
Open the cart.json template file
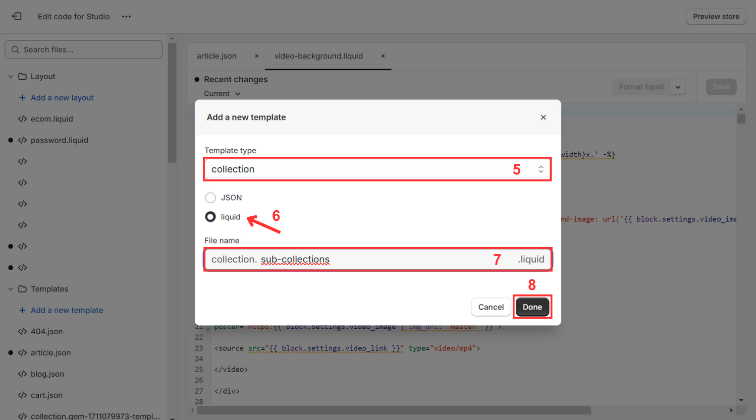[46, 395]
